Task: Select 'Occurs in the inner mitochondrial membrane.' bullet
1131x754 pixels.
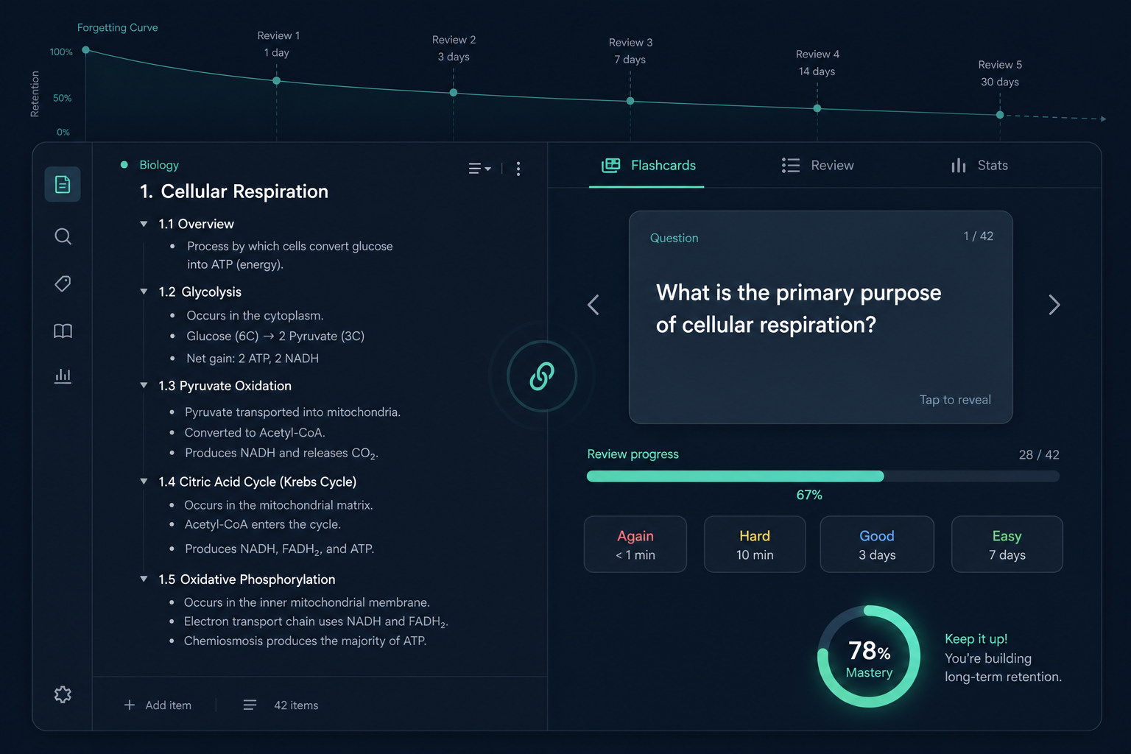Action: pyautogui.click(x=306, y=602)
